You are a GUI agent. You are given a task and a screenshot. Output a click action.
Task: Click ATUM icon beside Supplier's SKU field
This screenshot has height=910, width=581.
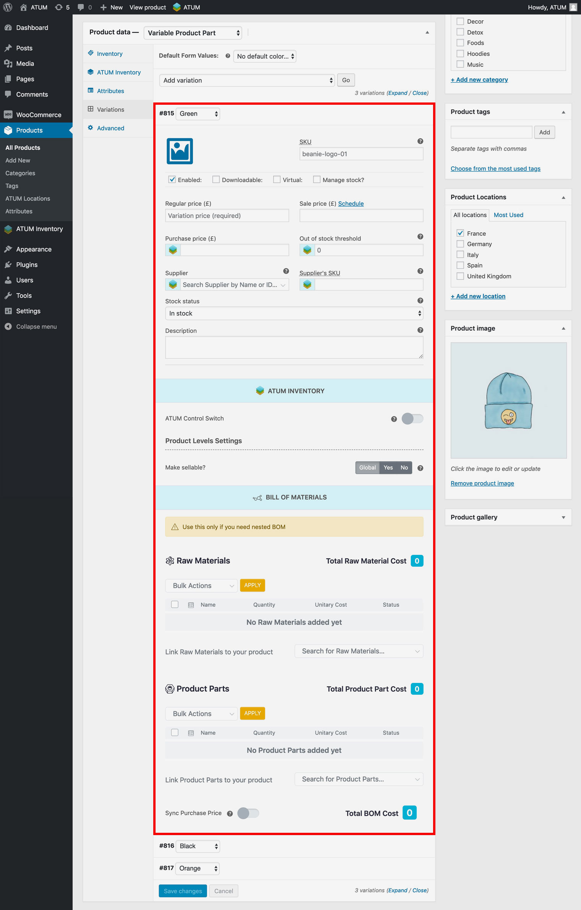[x=307, y=284]
